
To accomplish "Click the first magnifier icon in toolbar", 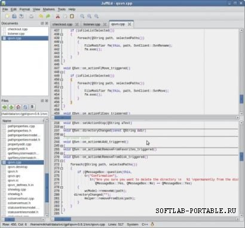I will [x=82, y=16].
